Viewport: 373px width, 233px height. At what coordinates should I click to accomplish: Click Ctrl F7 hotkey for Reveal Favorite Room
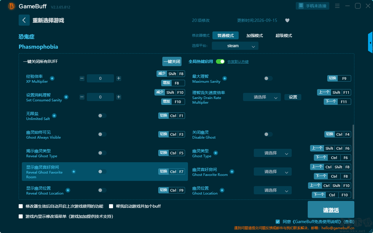172,172
